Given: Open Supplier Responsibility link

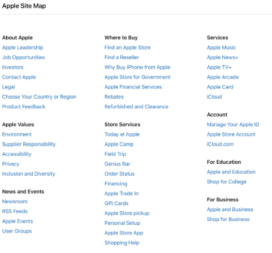Looking at the screenshot, I should click(29, 144).
